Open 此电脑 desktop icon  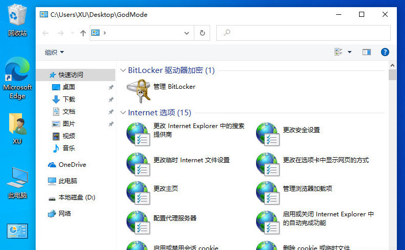[x=17, y=183]
